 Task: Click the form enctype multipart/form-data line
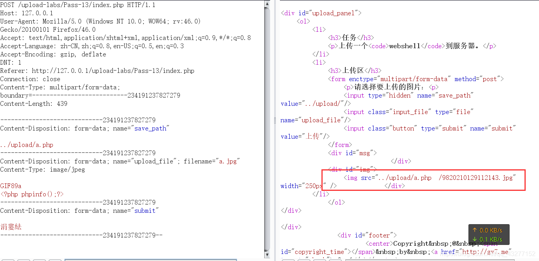coord(416,79)
